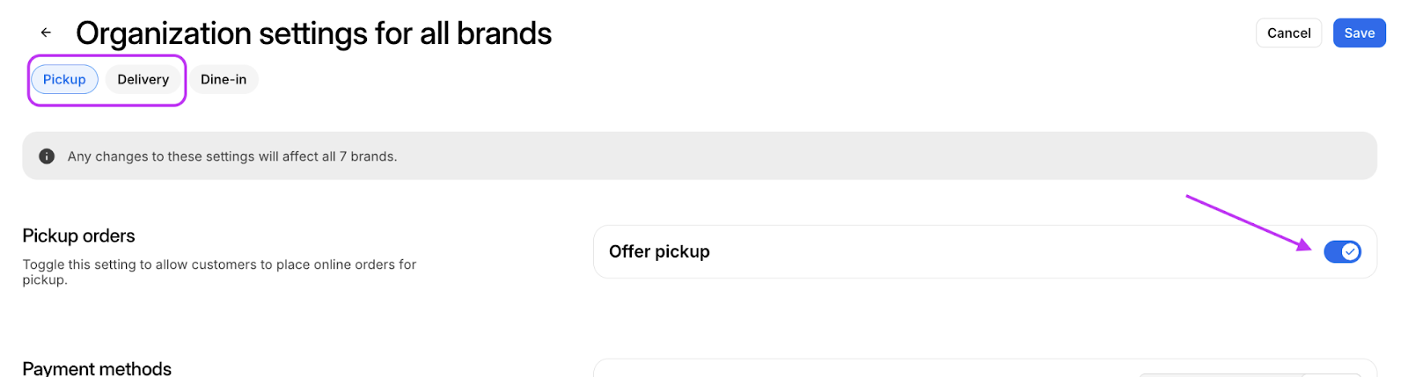Click the pickup orders description text

(219, 272)
